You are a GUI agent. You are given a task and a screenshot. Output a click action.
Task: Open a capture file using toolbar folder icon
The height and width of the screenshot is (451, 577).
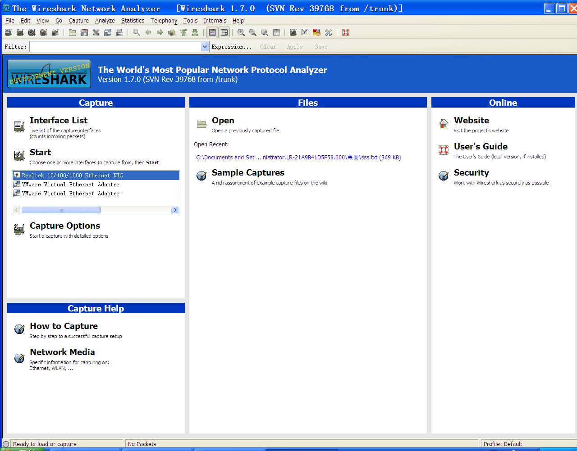(x=72, y=32)
